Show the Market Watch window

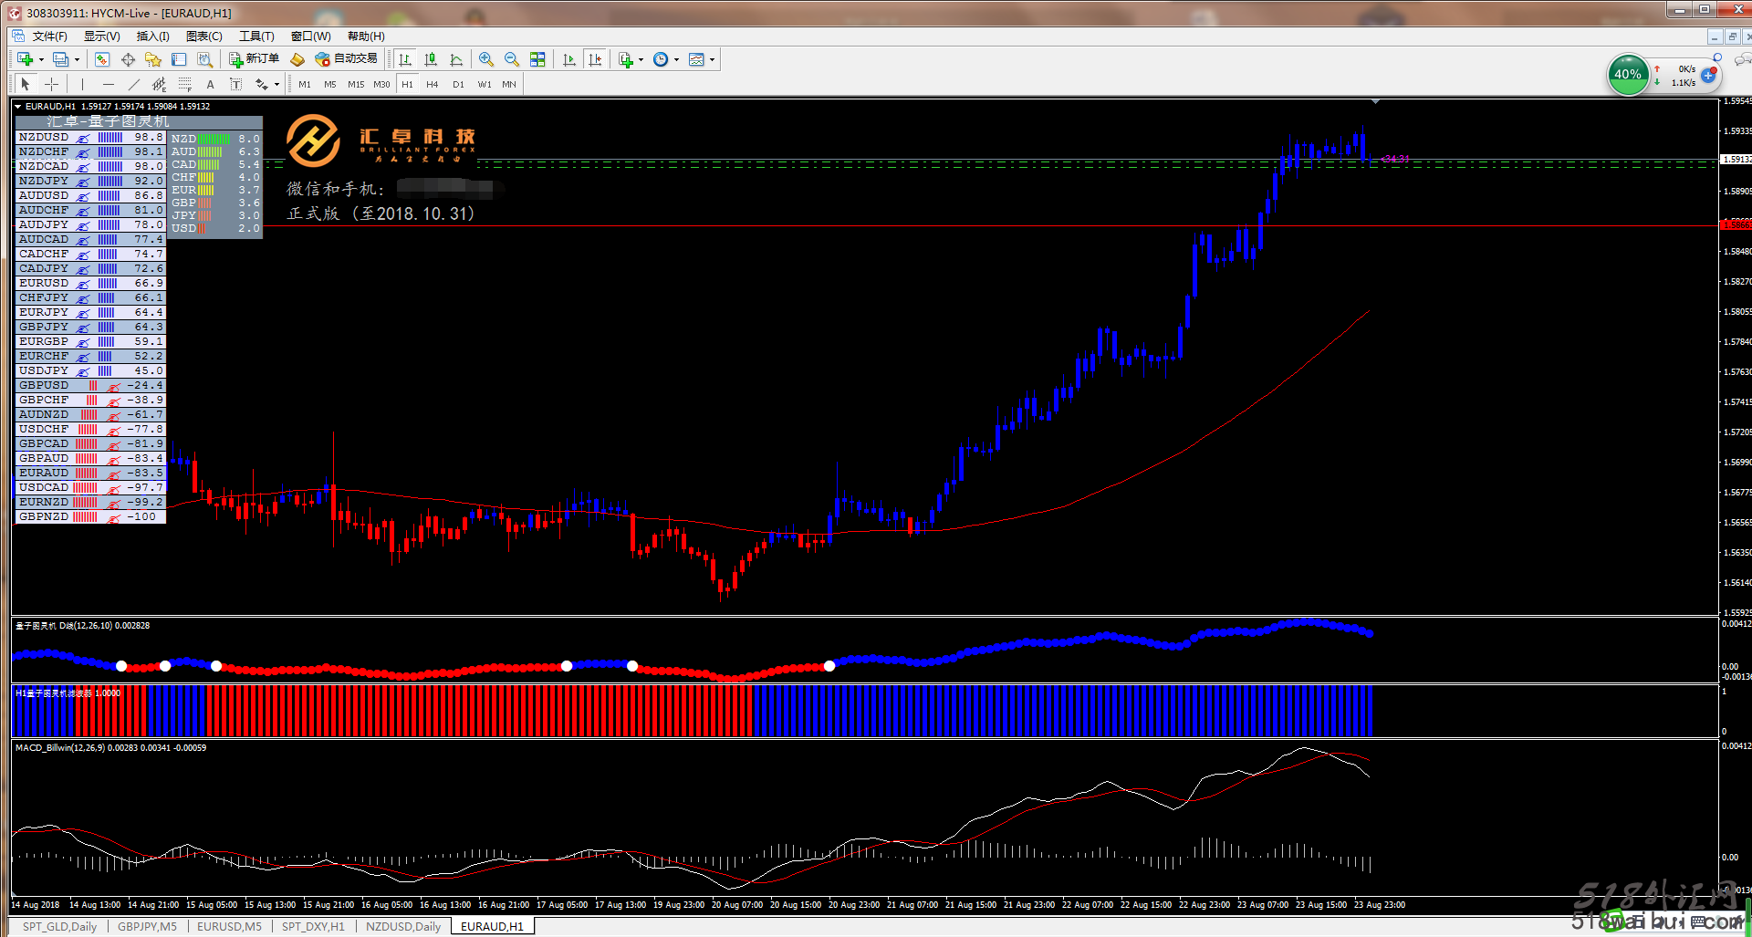102,59
